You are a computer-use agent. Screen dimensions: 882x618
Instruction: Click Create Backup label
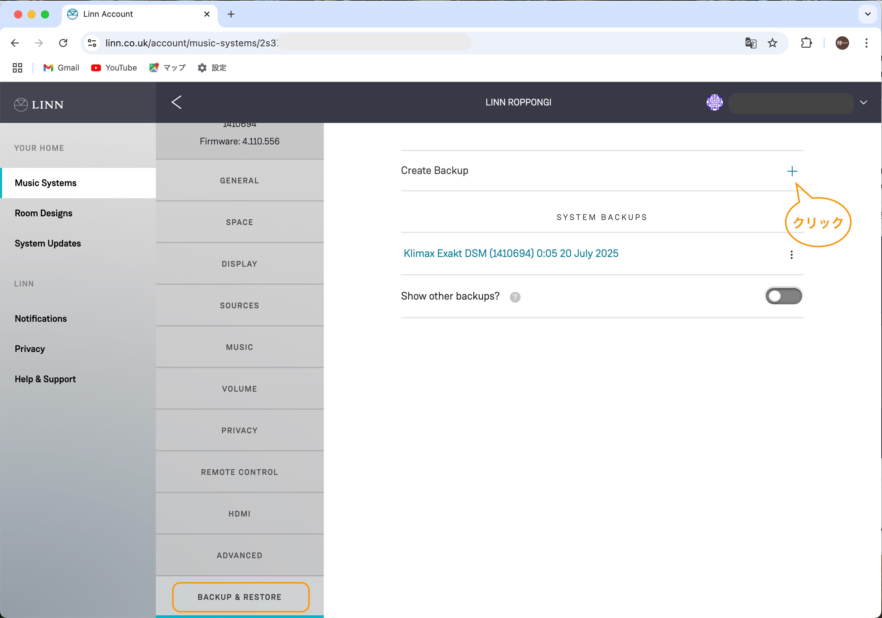click(435, 171)
